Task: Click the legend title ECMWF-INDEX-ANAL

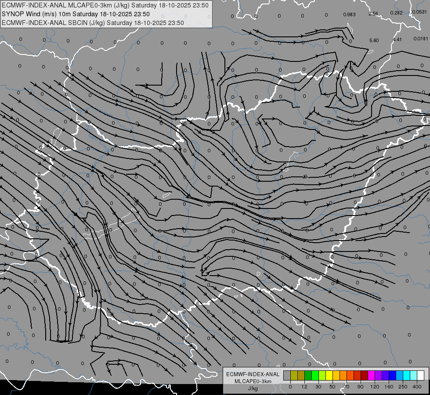Action: 253,374
